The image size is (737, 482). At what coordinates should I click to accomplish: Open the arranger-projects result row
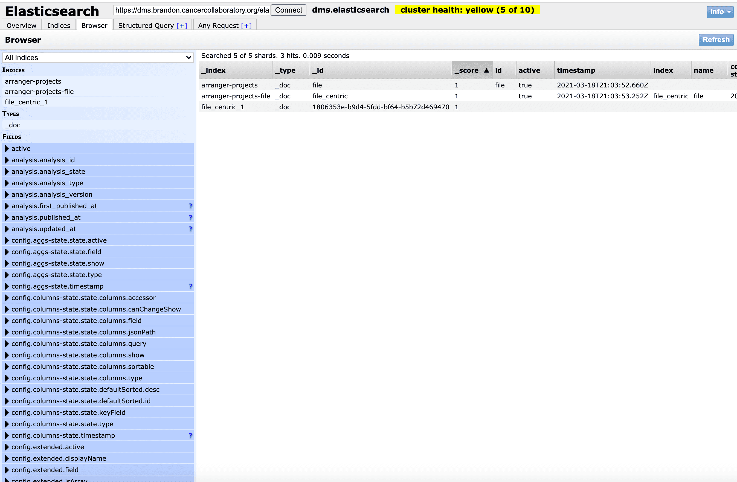[x=468, y=85]
